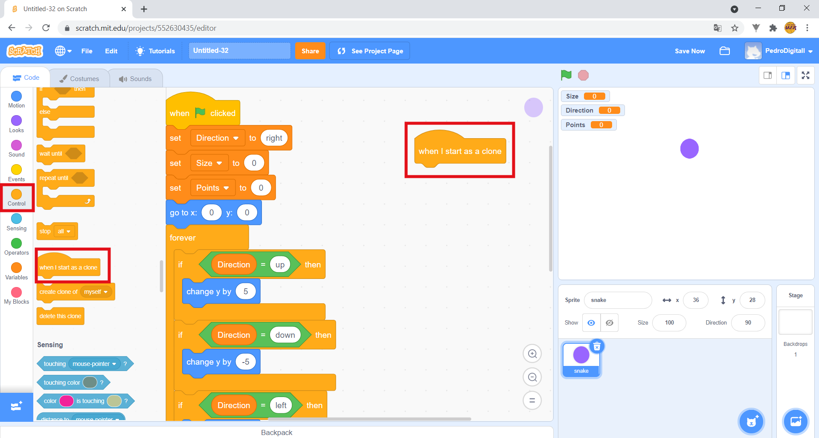Zoom out on the code workspace
The image size is (819, 438).
[x=532, y=377]
